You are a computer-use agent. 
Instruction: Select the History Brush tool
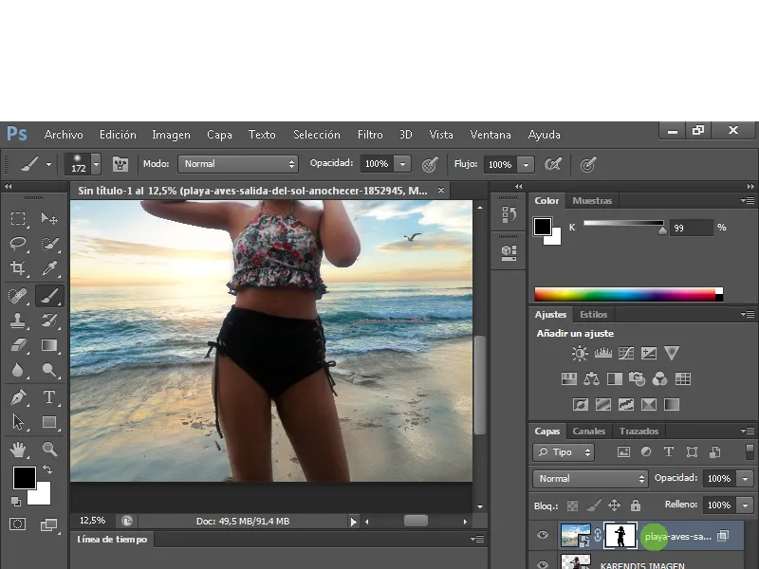pyautogui.click(x=49, y=321)
